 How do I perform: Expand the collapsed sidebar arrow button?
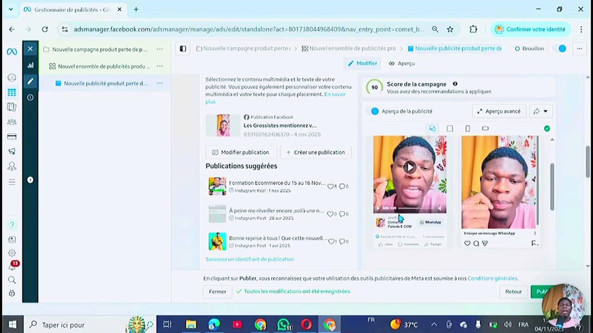(30, 180)
